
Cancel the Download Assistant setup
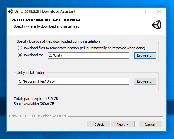[x=150, y=124]
